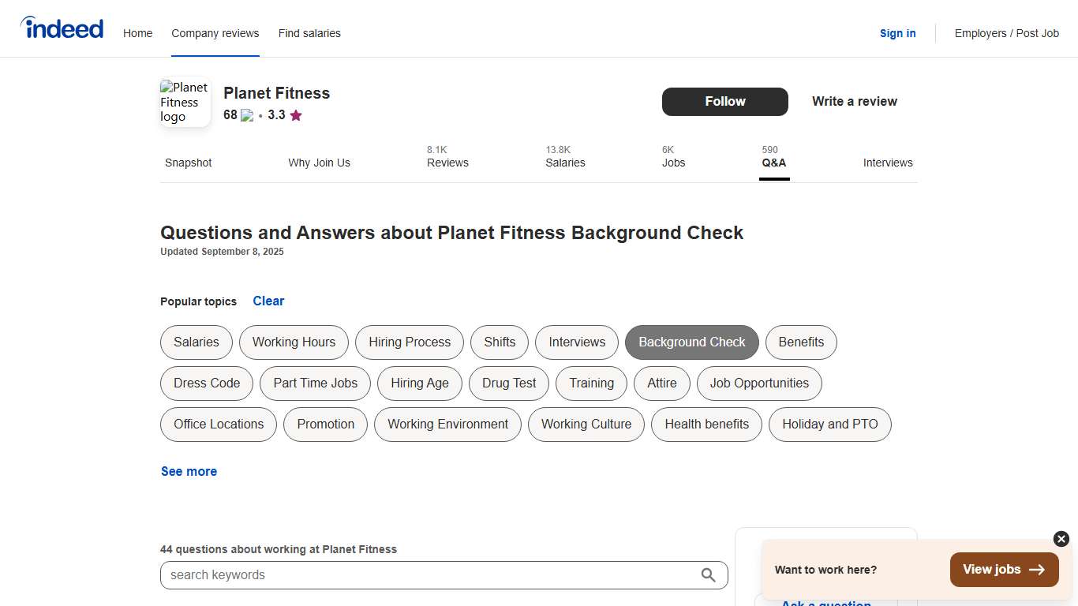The image size is (1078, 606).
Task: Clear the selected popular topics
Action: [x=268, y=301]
